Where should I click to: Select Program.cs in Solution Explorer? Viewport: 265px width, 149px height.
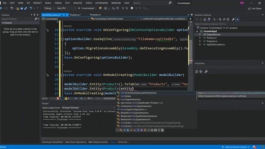pos(212,41)
